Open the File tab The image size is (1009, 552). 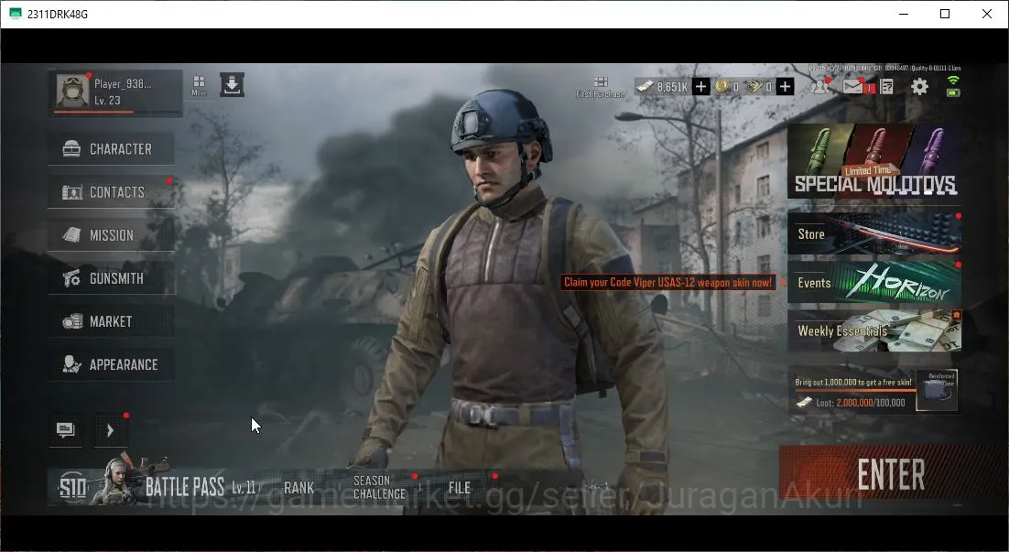click(x=460, y=488)
